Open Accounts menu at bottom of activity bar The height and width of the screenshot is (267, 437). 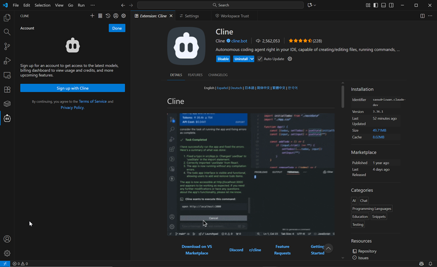(x=7, y=239)
